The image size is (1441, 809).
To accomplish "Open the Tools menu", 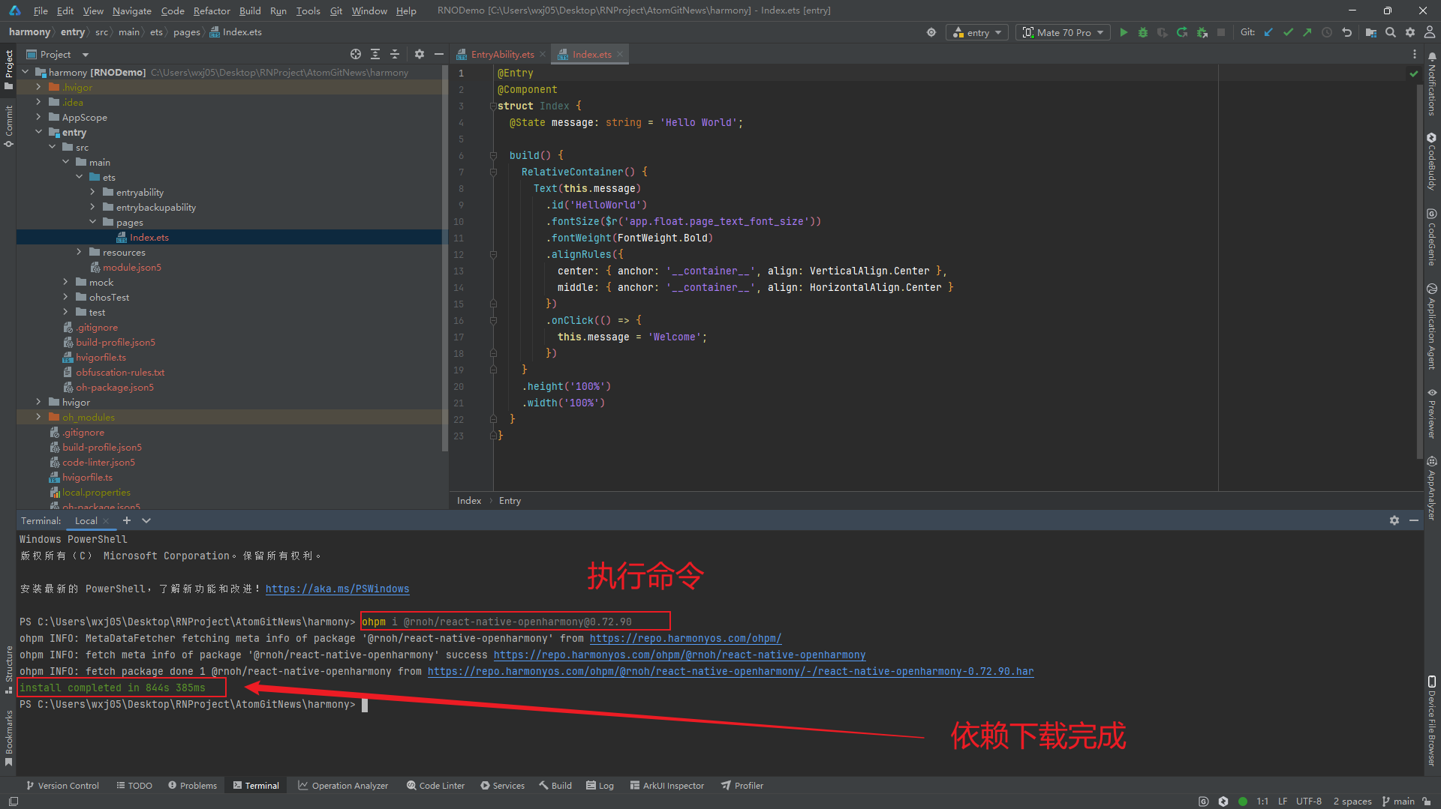I will click(x=308, y=10).
